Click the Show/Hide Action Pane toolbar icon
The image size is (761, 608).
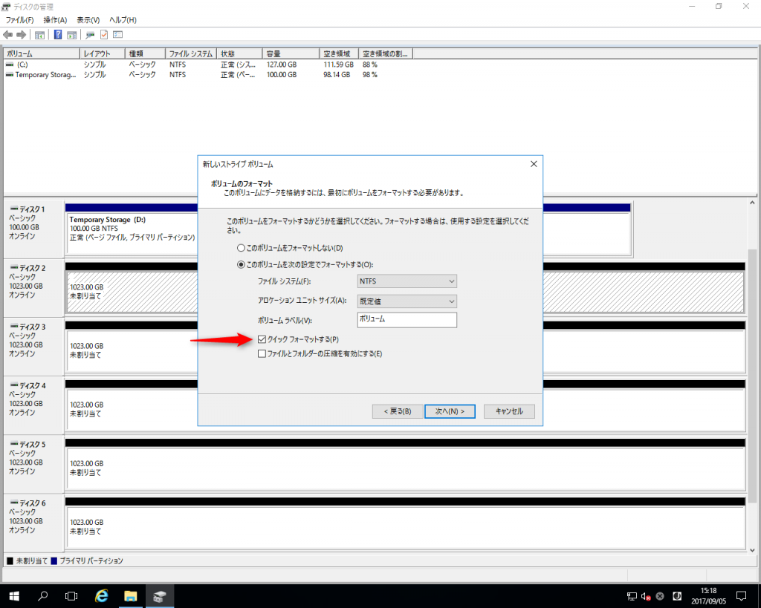72,35
